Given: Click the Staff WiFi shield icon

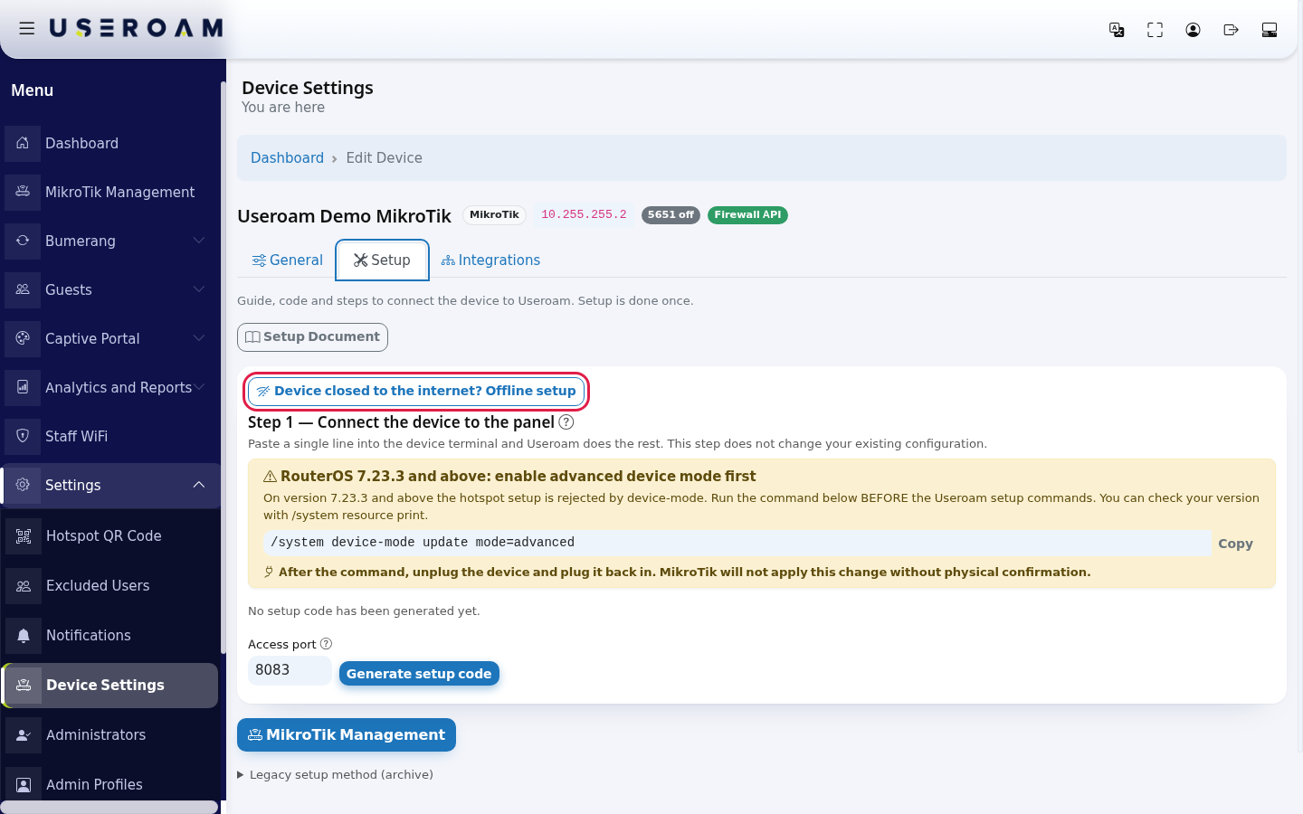Looking at the screenshot, I should (23, 436).
